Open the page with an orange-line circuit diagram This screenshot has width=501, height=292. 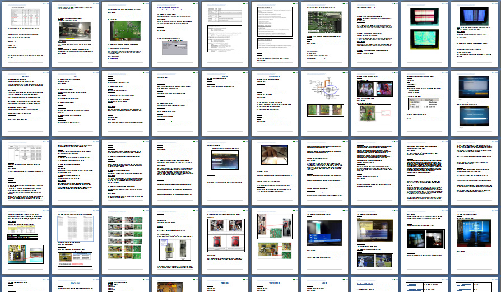click(324, 104)
